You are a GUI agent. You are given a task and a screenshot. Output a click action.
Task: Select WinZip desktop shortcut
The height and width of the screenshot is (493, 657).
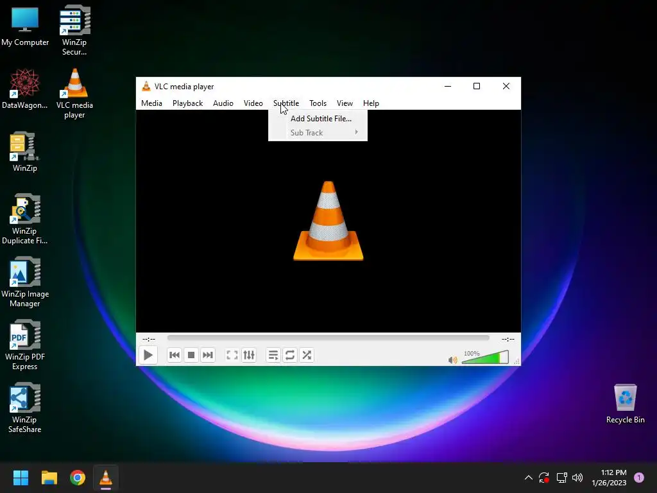point(25,151)
